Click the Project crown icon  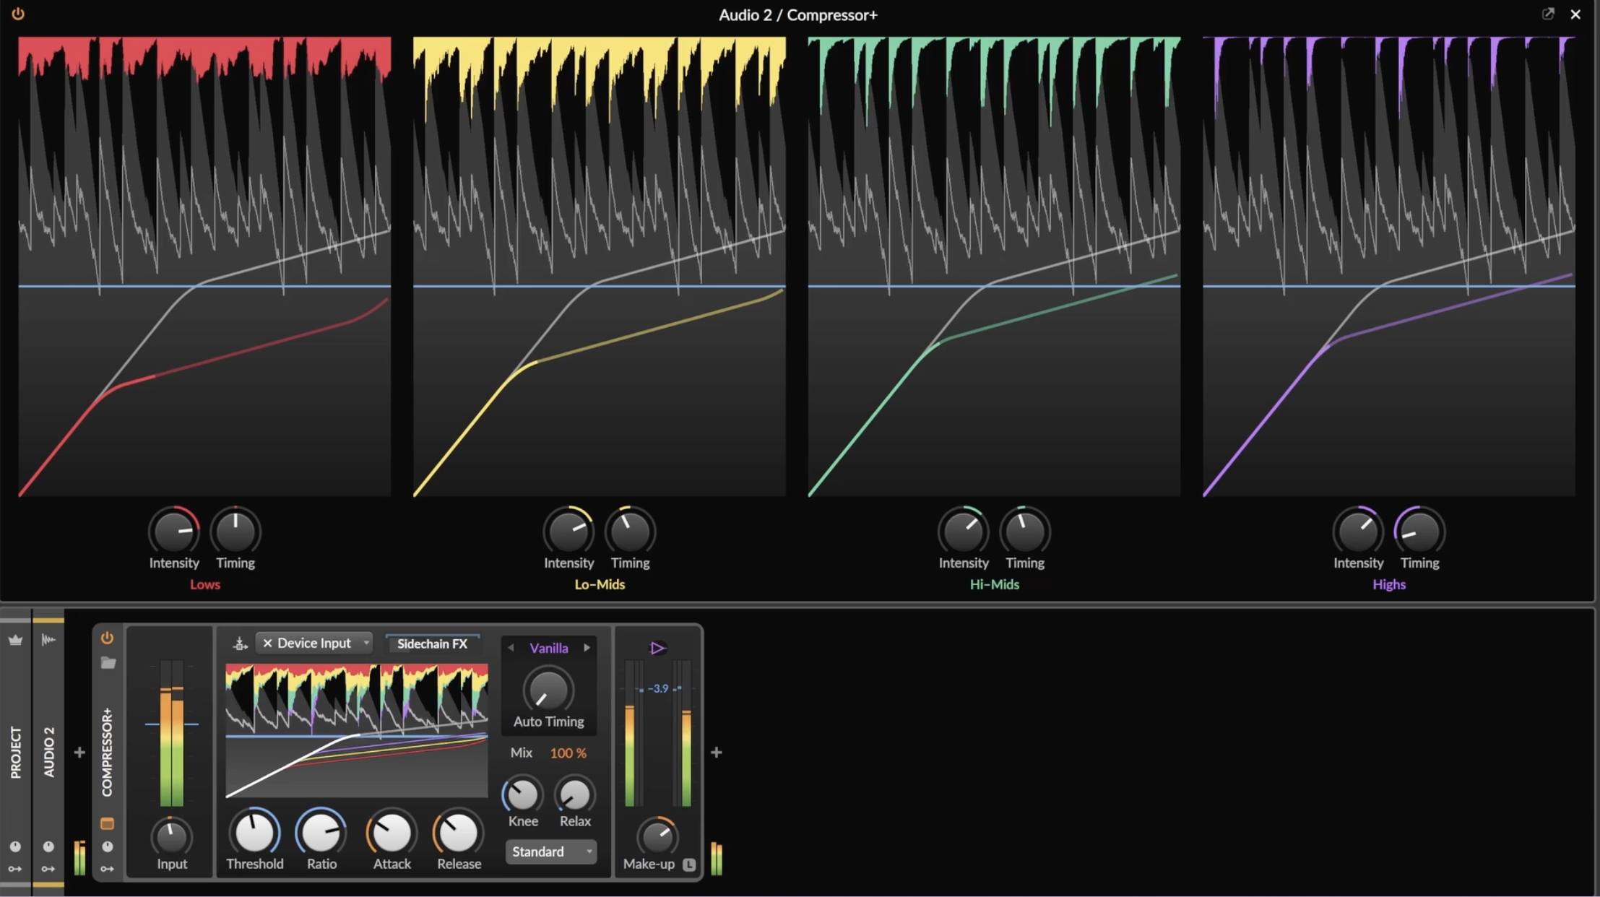click(15, 640)
